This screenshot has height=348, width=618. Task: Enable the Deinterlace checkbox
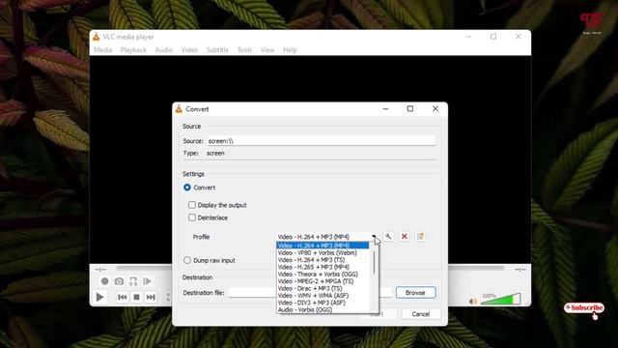tap(192, 217)
